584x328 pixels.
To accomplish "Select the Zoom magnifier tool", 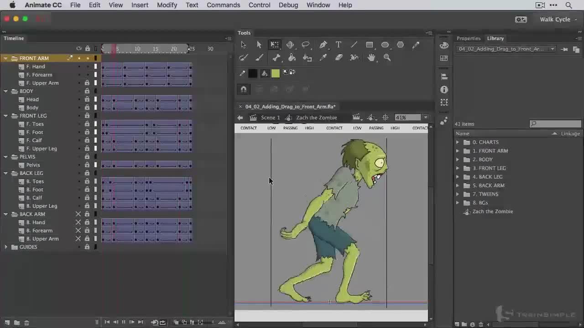I will coord(387,57).
